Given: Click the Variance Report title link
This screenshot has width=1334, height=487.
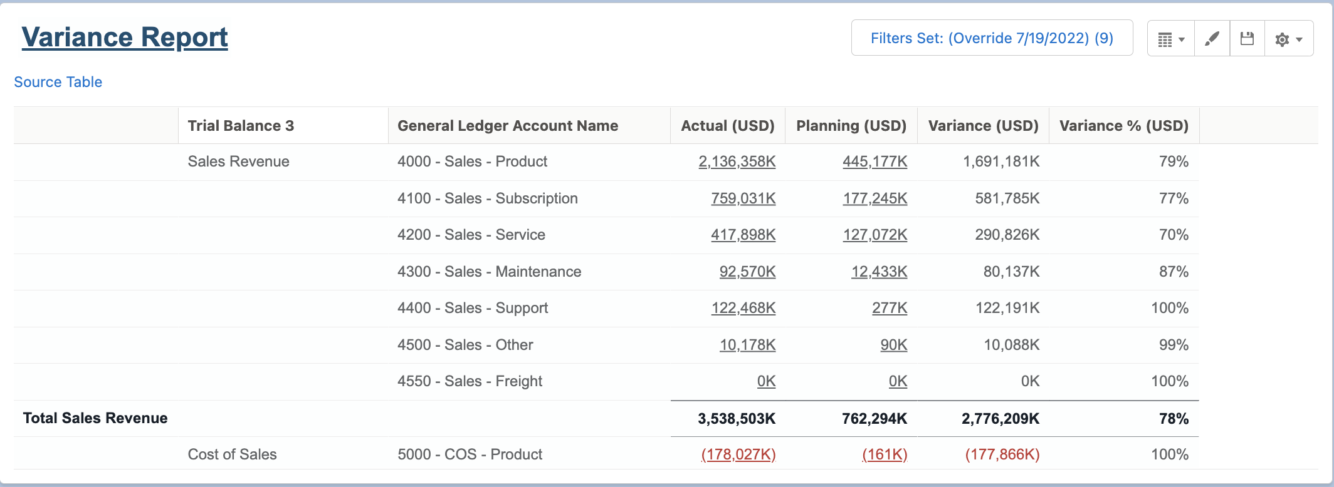Looking at the screenshot, I should tap(125, 38).
